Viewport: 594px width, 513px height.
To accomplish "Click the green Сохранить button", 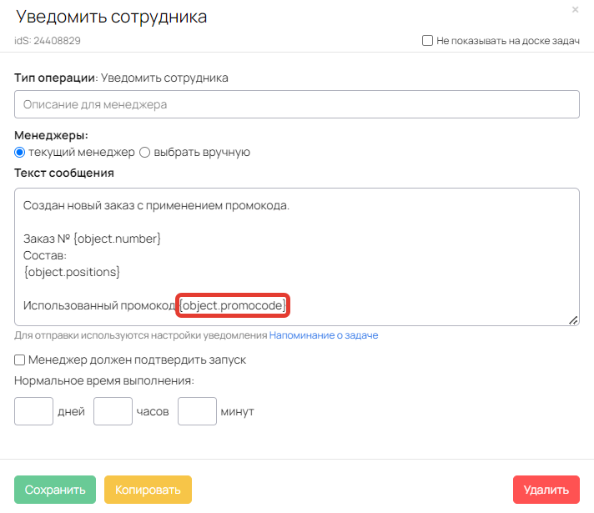I will coord(55,490).
